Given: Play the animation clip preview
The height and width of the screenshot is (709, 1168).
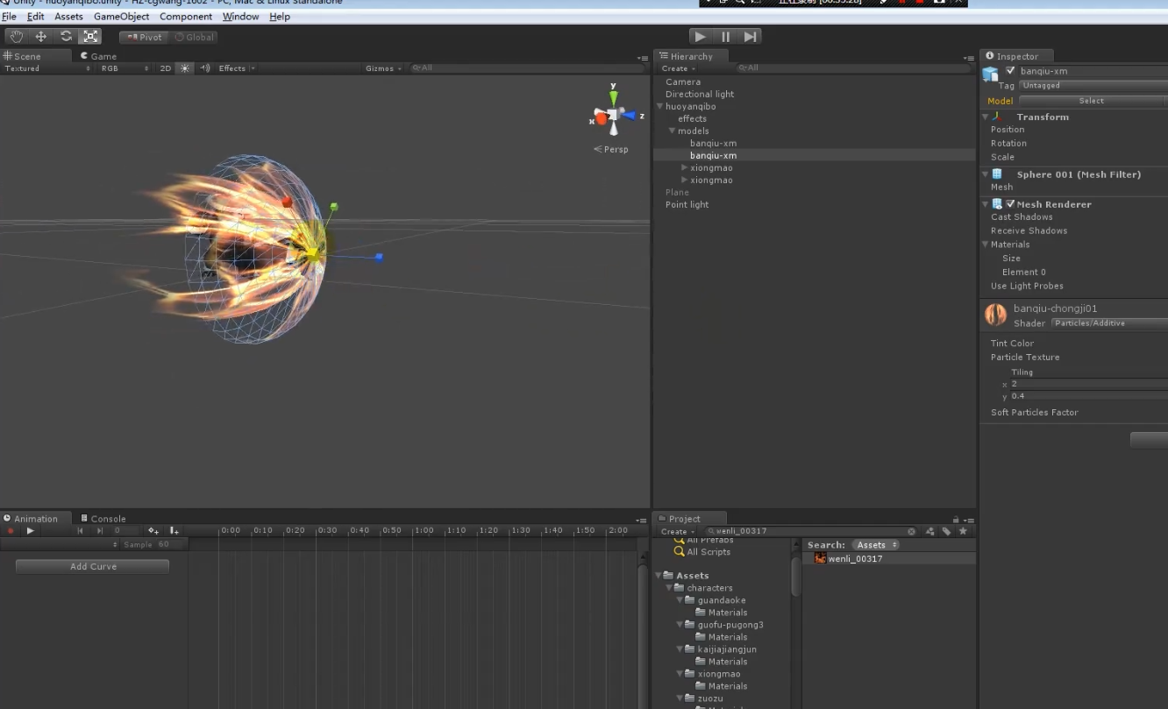Looking at the screenshot, I should click(31, 530).
